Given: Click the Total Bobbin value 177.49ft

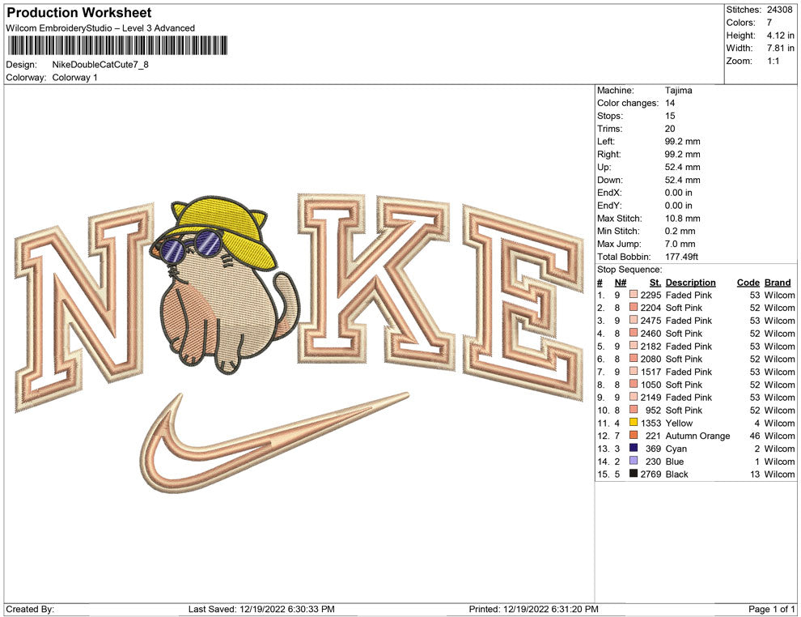Looking at the screenshot, I should pos(681,257).
